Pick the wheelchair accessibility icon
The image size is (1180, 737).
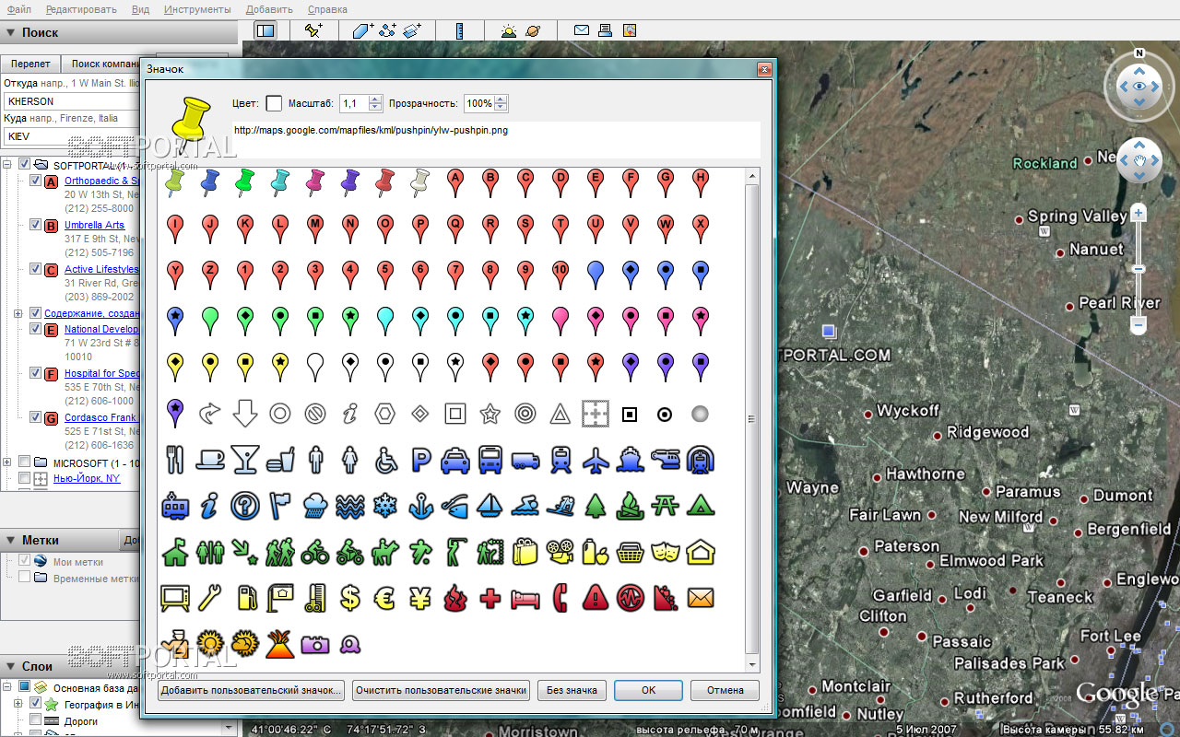click(385, 459)
